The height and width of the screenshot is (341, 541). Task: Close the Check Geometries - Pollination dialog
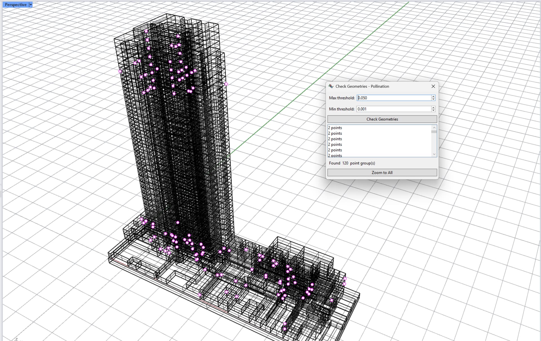pyautogui.click(x=433, y=86)
